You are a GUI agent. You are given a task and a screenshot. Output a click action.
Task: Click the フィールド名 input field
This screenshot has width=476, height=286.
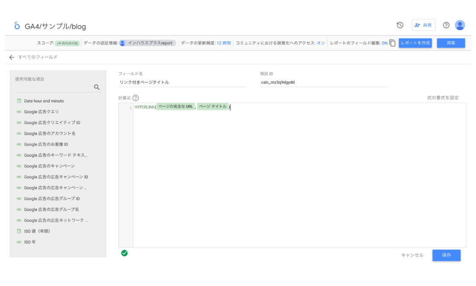[183, 82]
